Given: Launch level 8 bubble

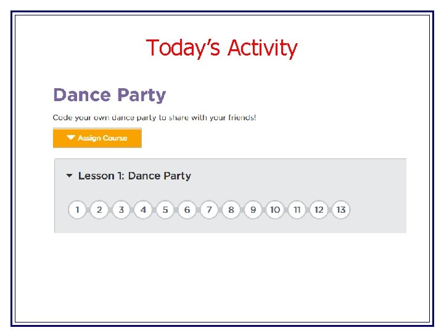Looking at the screenshot, I should tap(231, 210).
